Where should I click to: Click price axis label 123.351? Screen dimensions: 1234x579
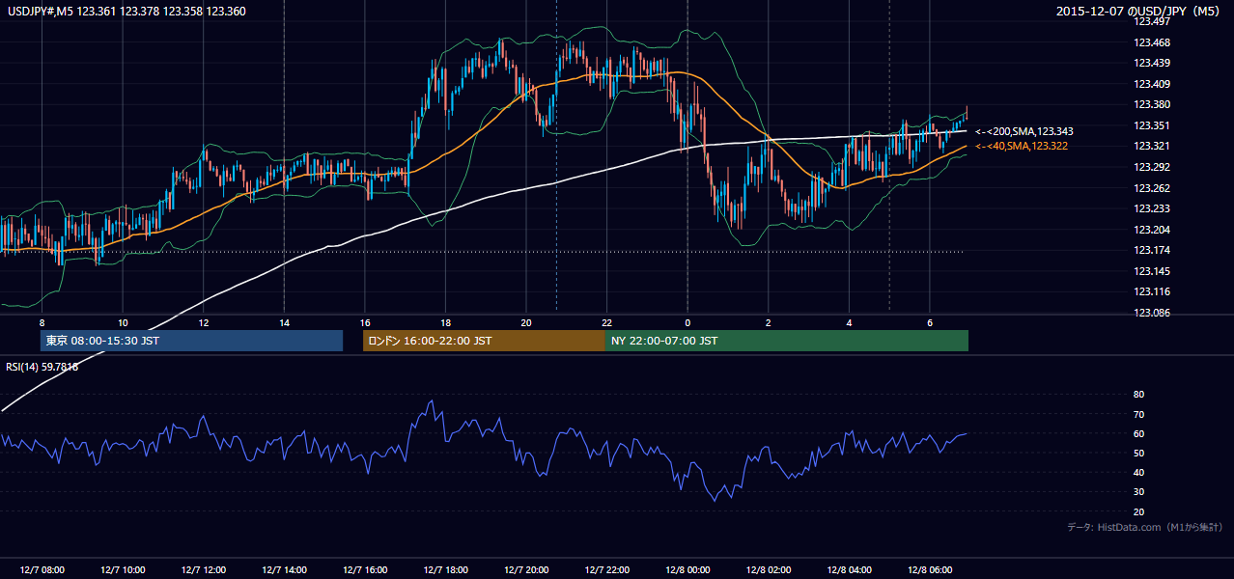point(1151,125)
